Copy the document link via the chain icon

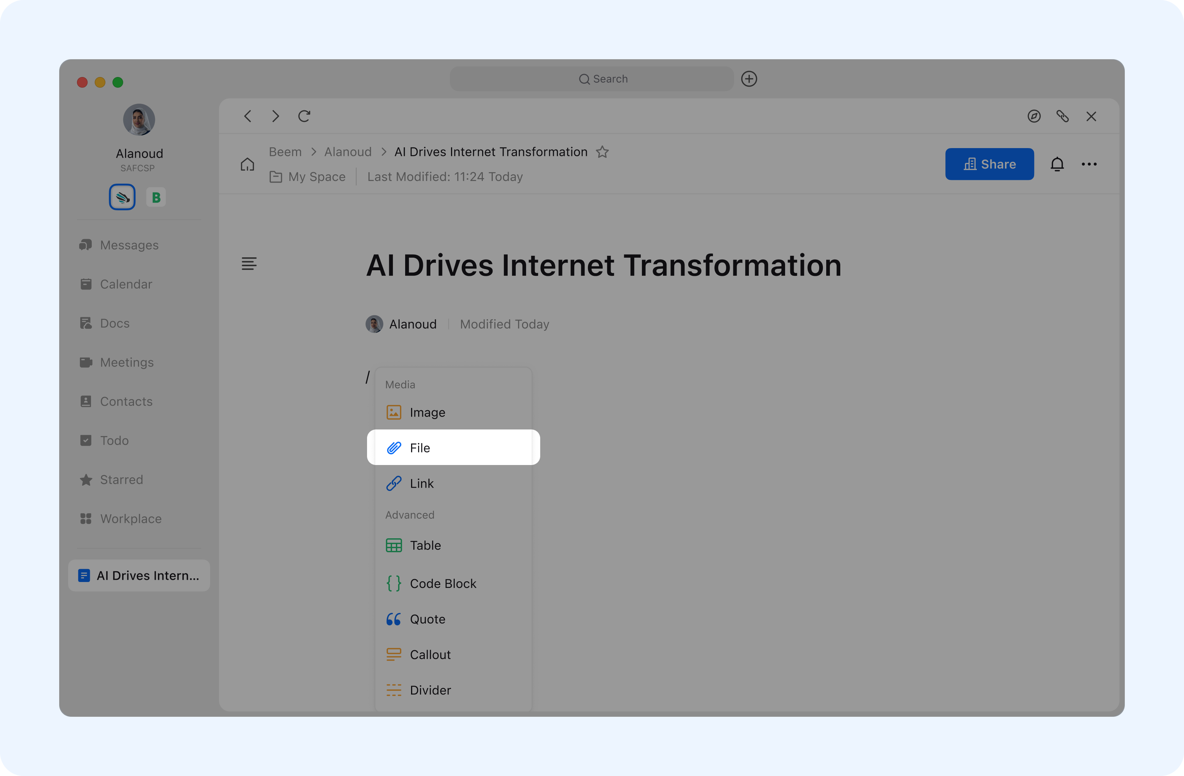tap(1062, 117)
